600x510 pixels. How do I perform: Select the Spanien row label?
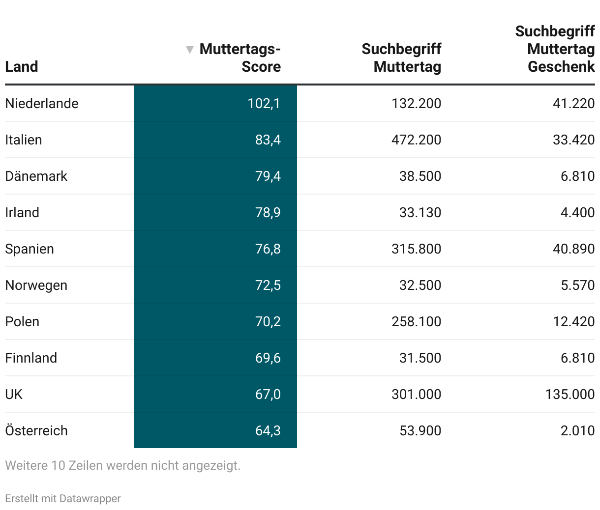[x=30, y=249]
